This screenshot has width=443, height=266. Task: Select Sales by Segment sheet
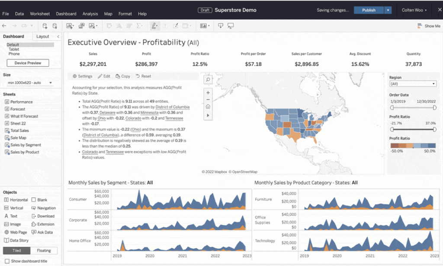click(x=26, y=145)
